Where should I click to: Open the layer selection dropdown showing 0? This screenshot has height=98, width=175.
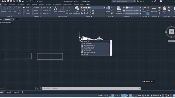(x=93, y=8)
